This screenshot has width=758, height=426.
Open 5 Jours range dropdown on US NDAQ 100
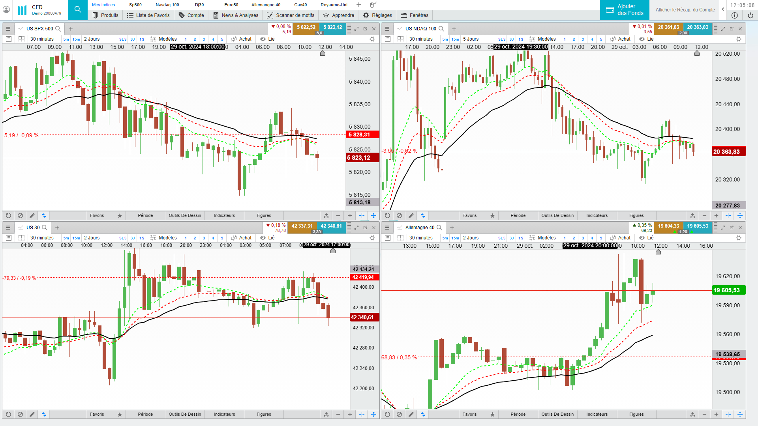click(471, 39)
